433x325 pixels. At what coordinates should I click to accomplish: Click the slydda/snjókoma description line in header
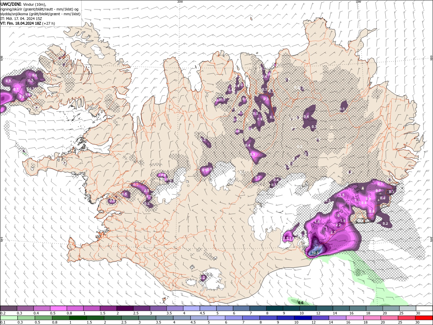pyautogui.click(x=40, y=14)
